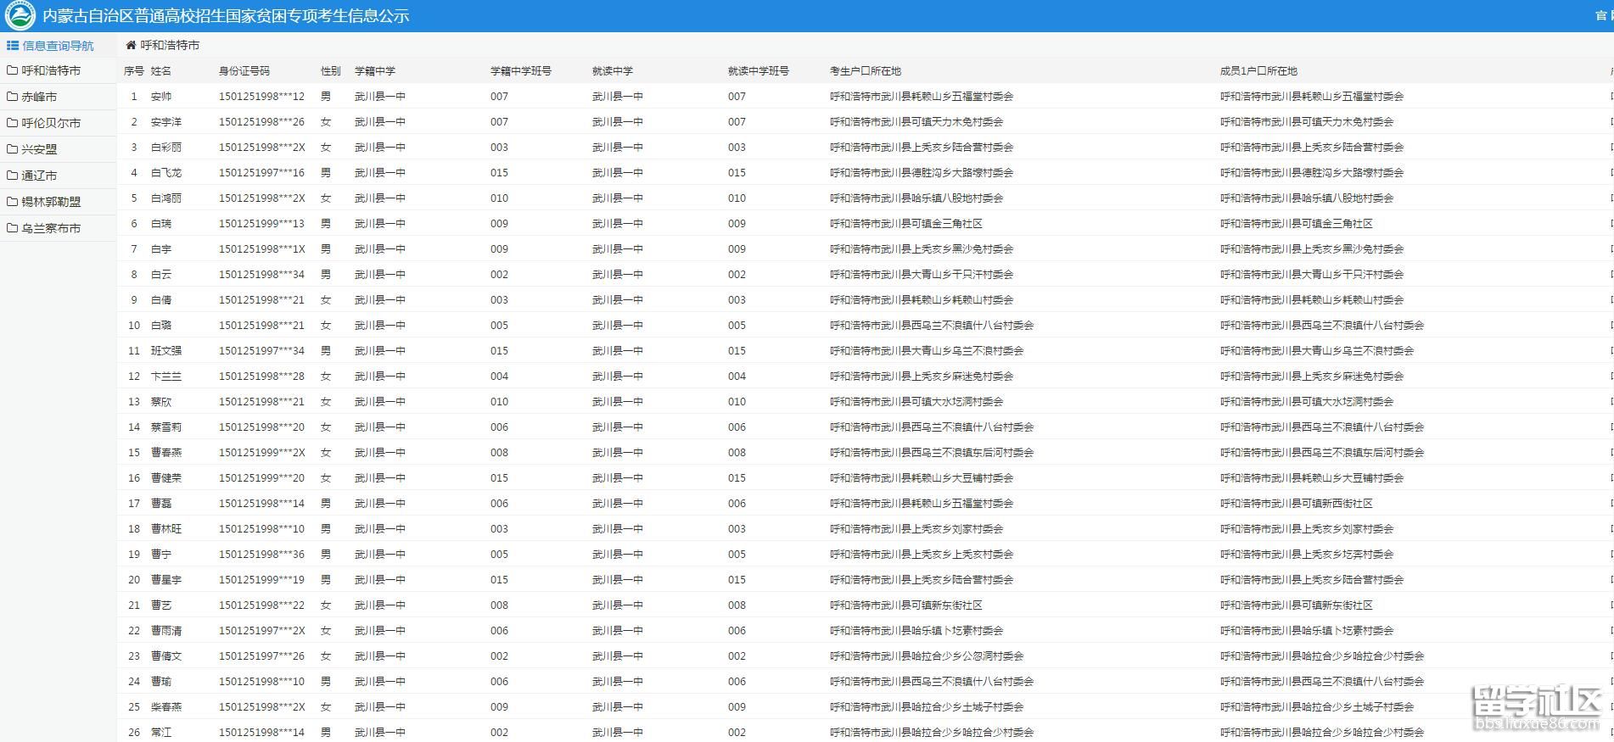Viewport: 1614px width, 742px height.
Task: Open 呼和浩特市 in the navigation tree
Action: [x=51, y=70]
